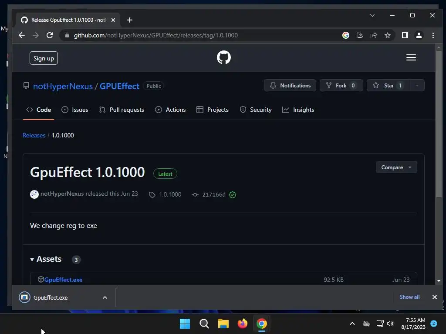446x334 pixels.
Task: Open the Google icon in address bar
Action: point(345,35)
